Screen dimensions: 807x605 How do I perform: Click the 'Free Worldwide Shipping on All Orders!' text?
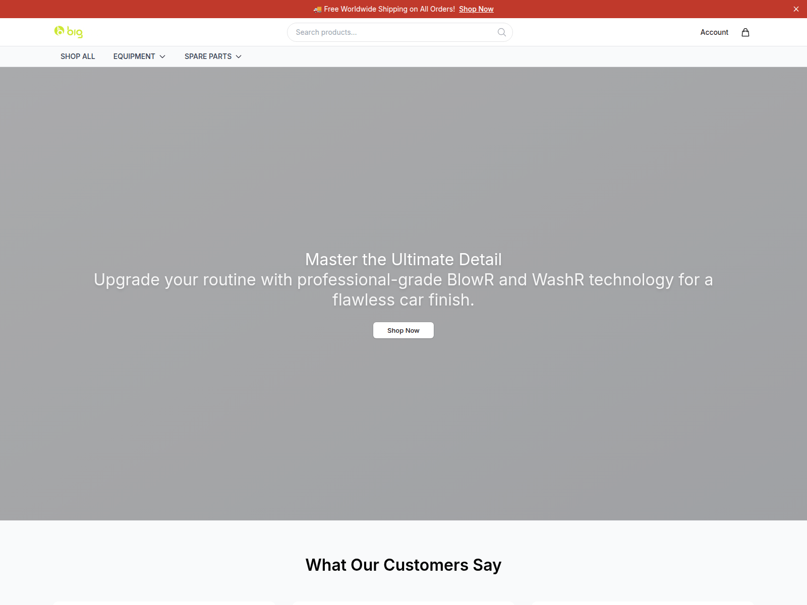tap(389, 9)
